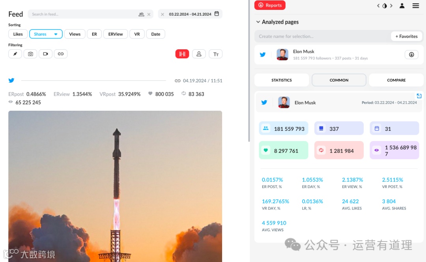Collapse the Analyzed pages section chevron
The width and height of the screenshot is (426, 262).
[x=258, y=22]
